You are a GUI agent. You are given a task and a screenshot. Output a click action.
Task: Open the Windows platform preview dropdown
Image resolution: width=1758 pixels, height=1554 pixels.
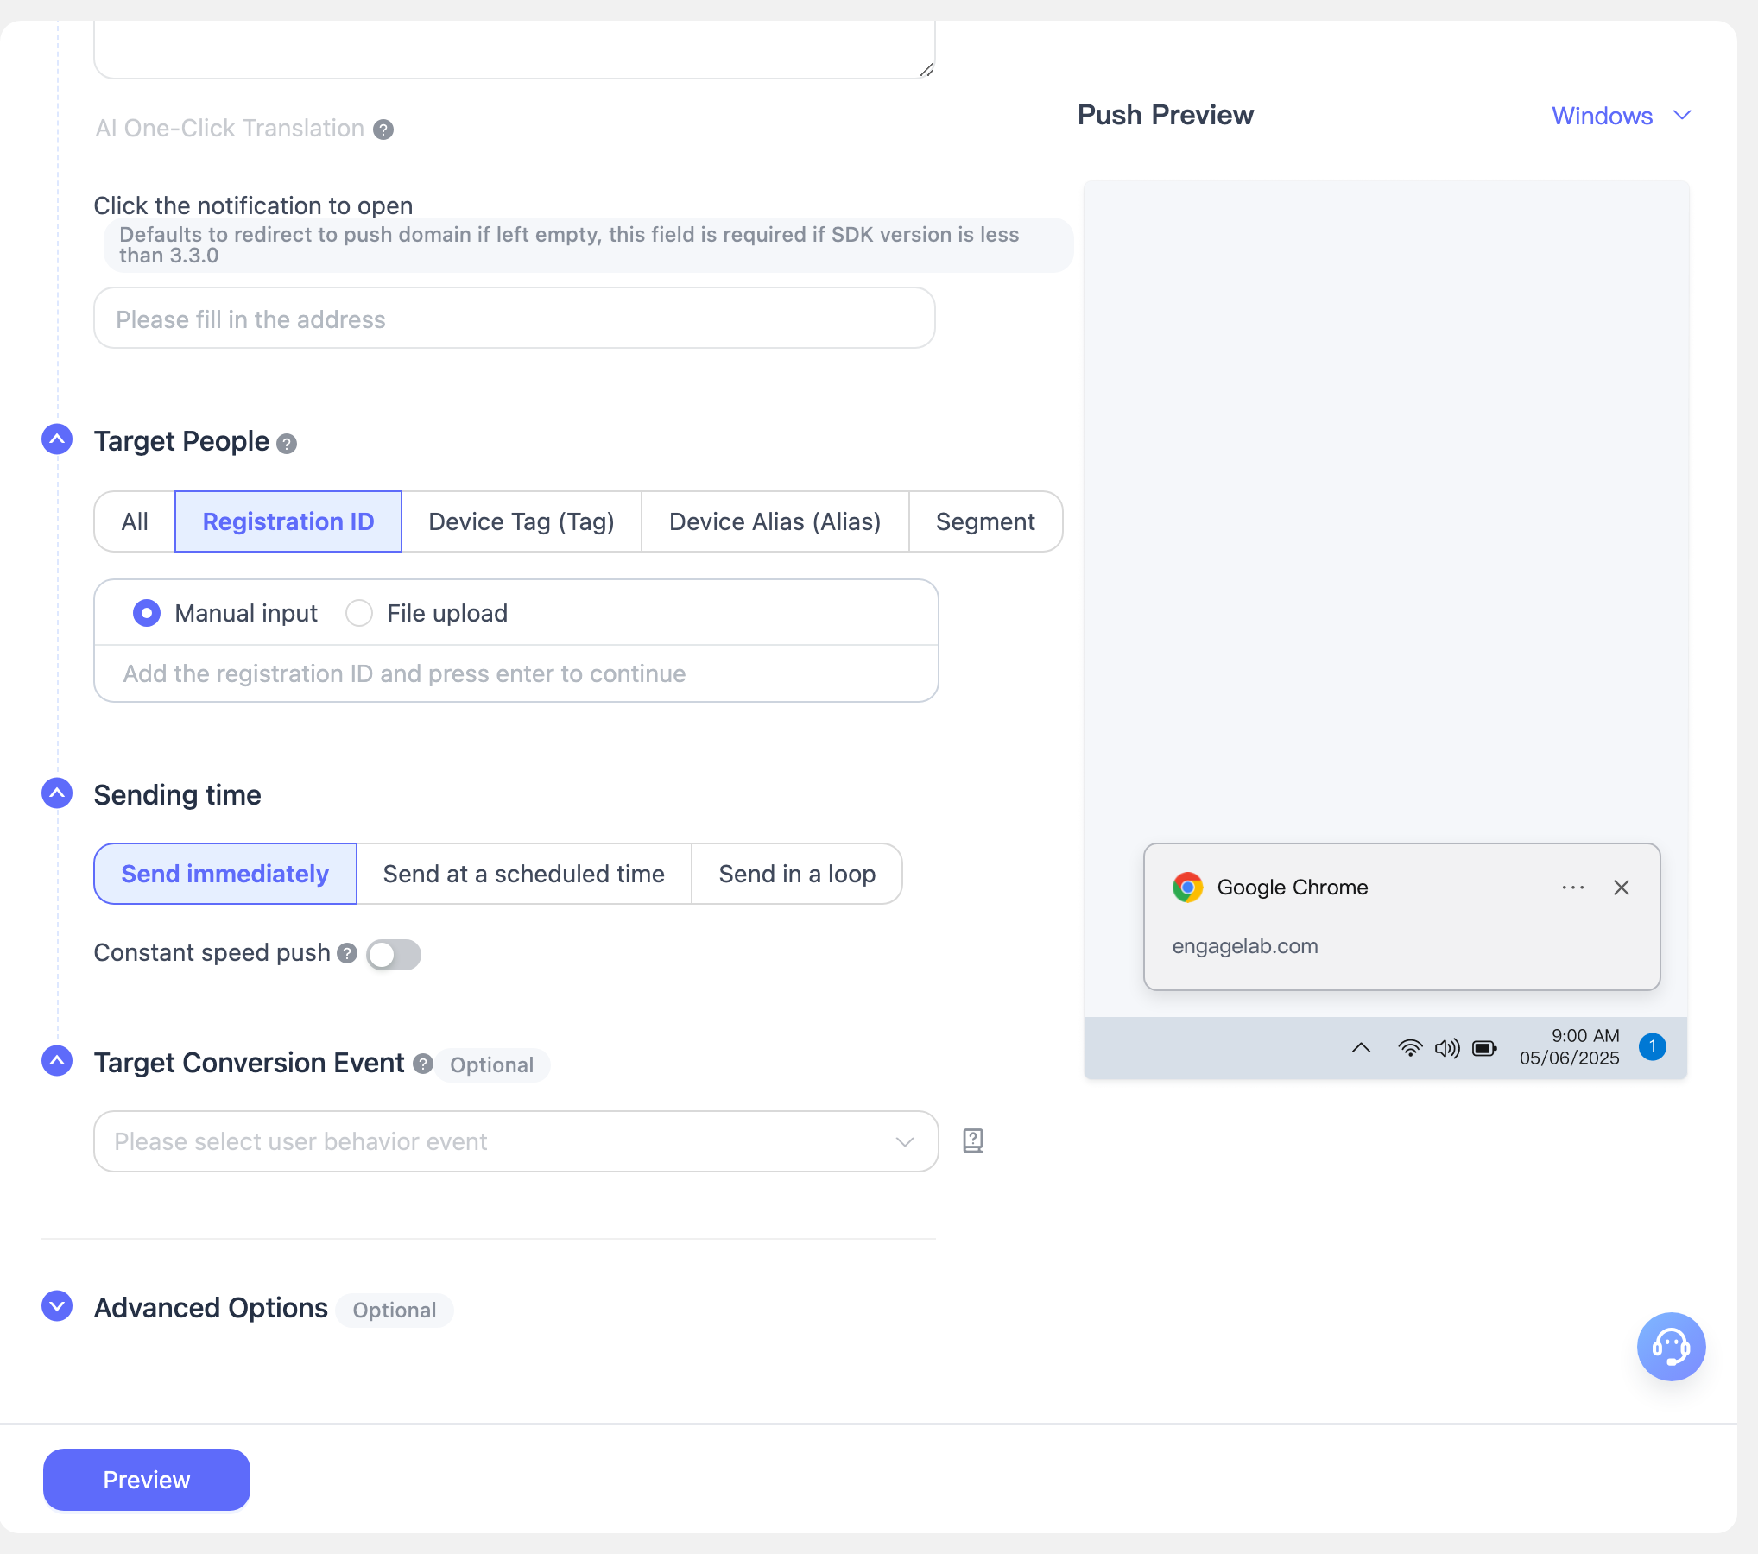point(1622,116)
